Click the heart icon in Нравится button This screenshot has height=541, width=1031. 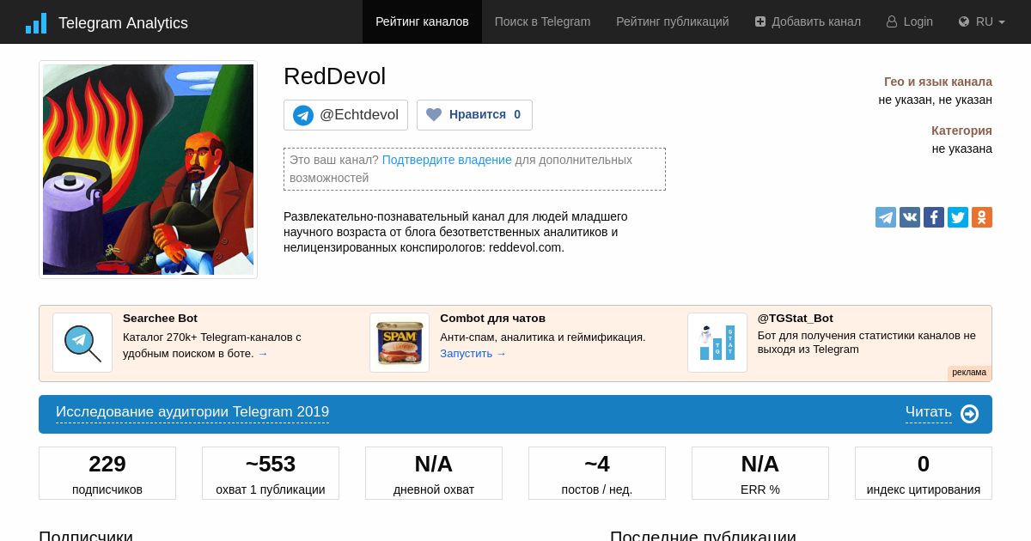pyautogui.click(x=434, y=114)
